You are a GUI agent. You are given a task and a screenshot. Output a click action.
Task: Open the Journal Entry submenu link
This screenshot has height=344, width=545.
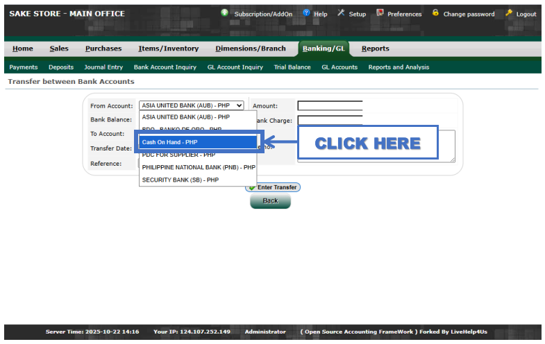click(x=103, y=67)
